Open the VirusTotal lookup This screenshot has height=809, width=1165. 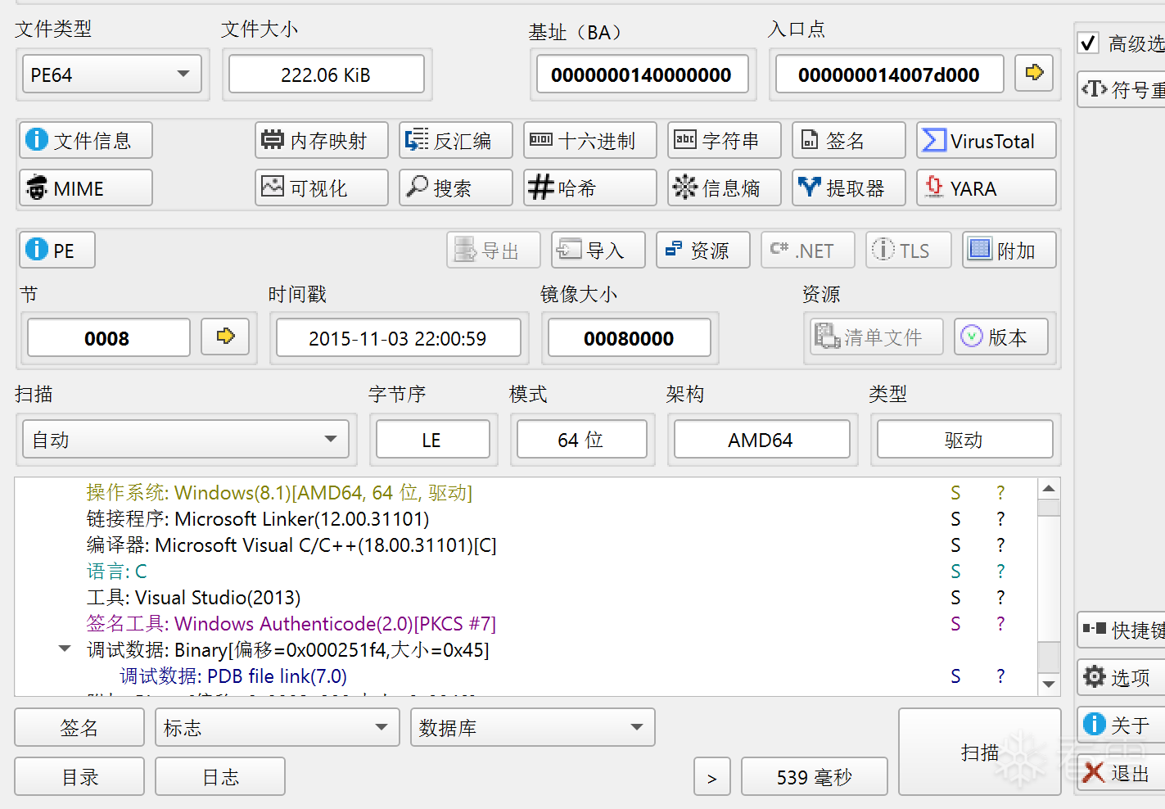tap(986, 141)
